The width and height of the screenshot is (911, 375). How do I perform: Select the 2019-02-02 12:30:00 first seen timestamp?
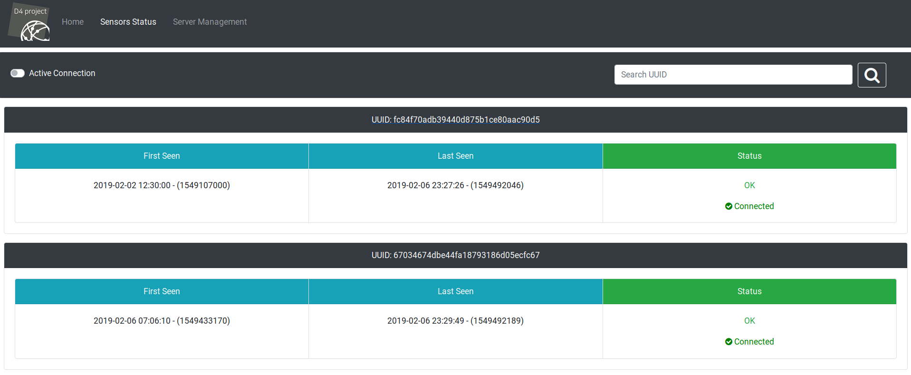(162, 185)
